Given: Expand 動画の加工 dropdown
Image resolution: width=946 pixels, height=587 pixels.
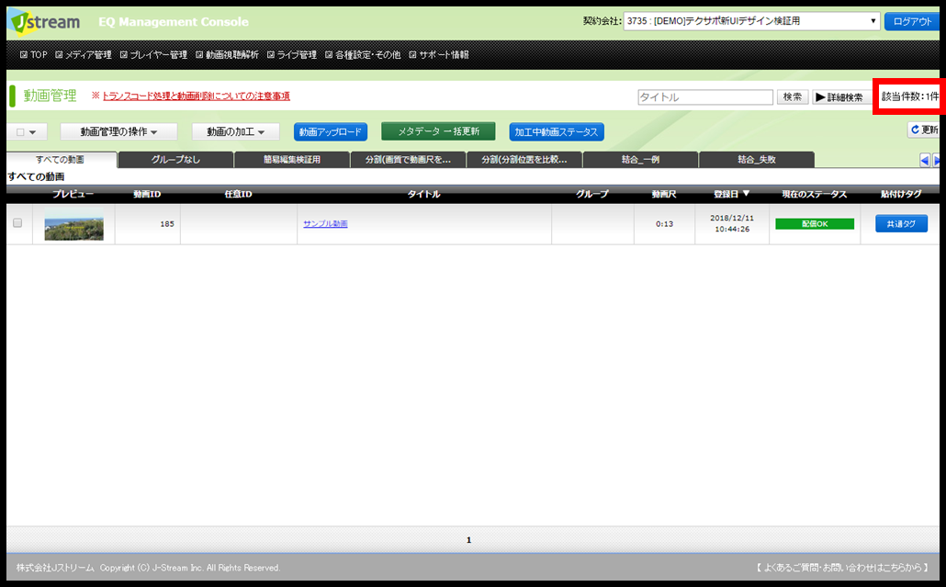Looking at the screenshot, I should click(x=235, y=131).
